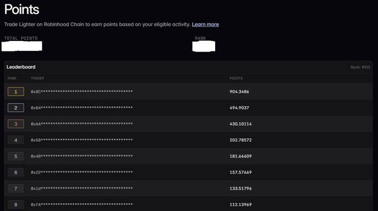Select trader address starting 0xAA
This screenshot has height=211, width=378.
[x=82, y=124]
